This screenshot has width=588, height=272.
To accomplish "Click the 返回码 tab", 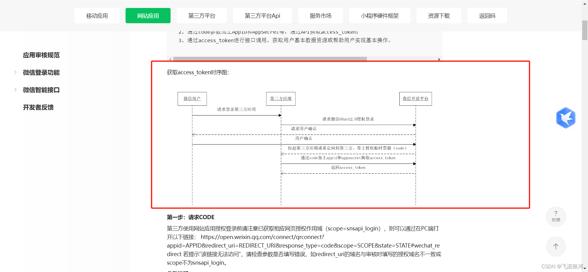I will [x=487, y=16].
